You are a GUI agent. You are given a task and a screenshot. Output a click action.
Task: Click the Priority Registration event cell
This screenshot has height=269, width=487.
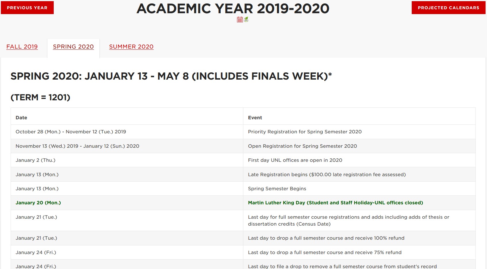coord(305,132)
